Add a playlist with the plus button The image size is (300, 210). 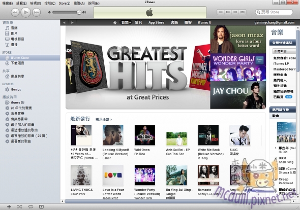point(9,206)
